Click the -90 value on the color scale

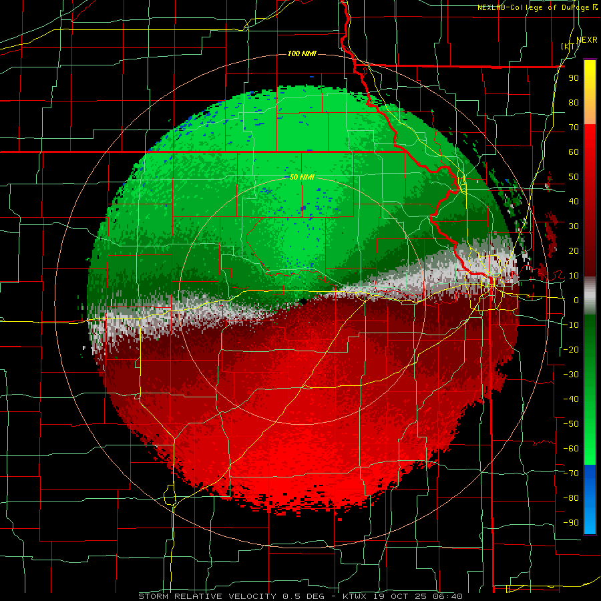tap(571, 523)
